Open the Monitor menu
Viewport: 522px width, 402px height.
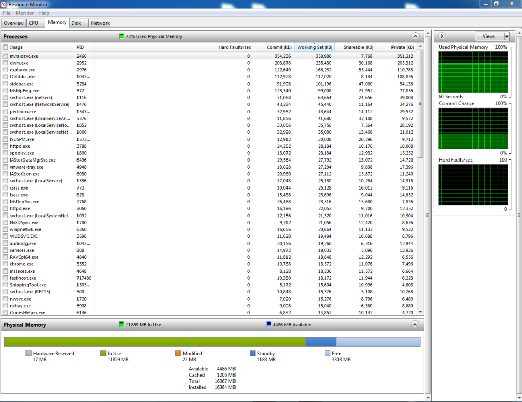tap(24, 13)
